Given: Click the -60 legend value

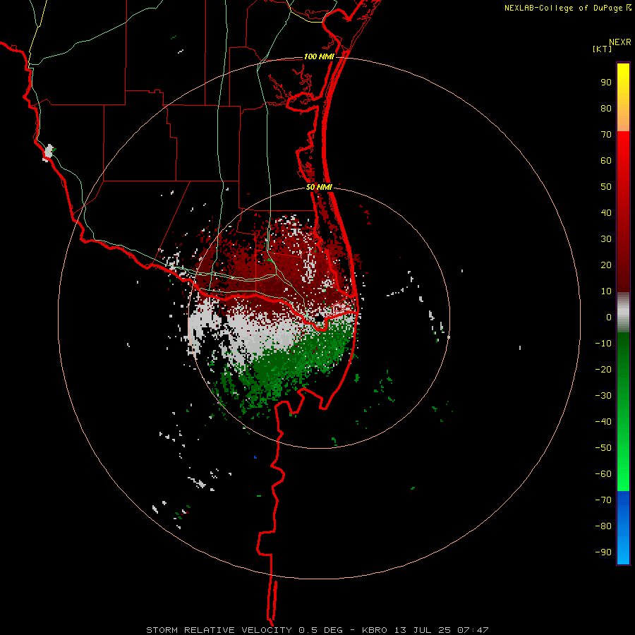Looking at the screenshot, I should [x=603, y=474].
